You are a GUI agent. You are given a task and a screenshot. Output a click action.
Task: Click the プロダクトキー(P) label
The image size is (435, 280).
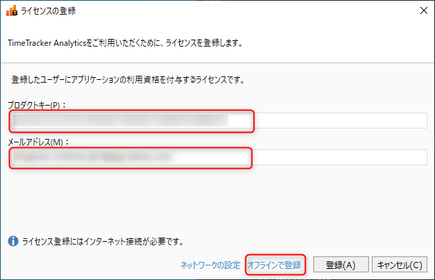41,106
